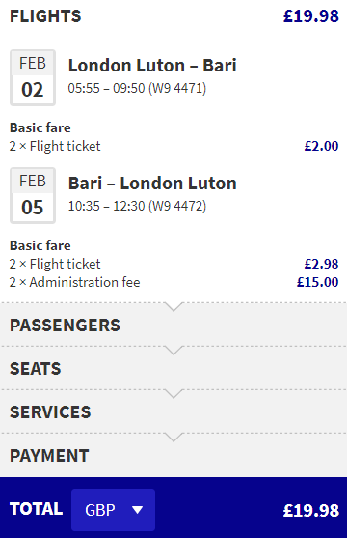Click the FEB 02 date icon
Viewport: 347px width, 538px height.
pos(33,78)
